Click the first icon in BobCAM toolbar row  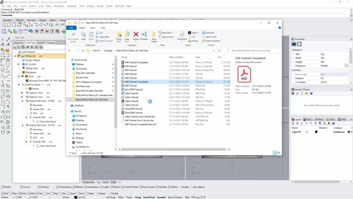coord(4,32)
